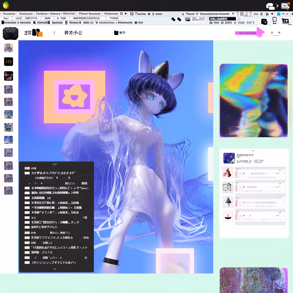
Task: Click the black tree icon in the right panel
Action: click(x=228, y=202)
